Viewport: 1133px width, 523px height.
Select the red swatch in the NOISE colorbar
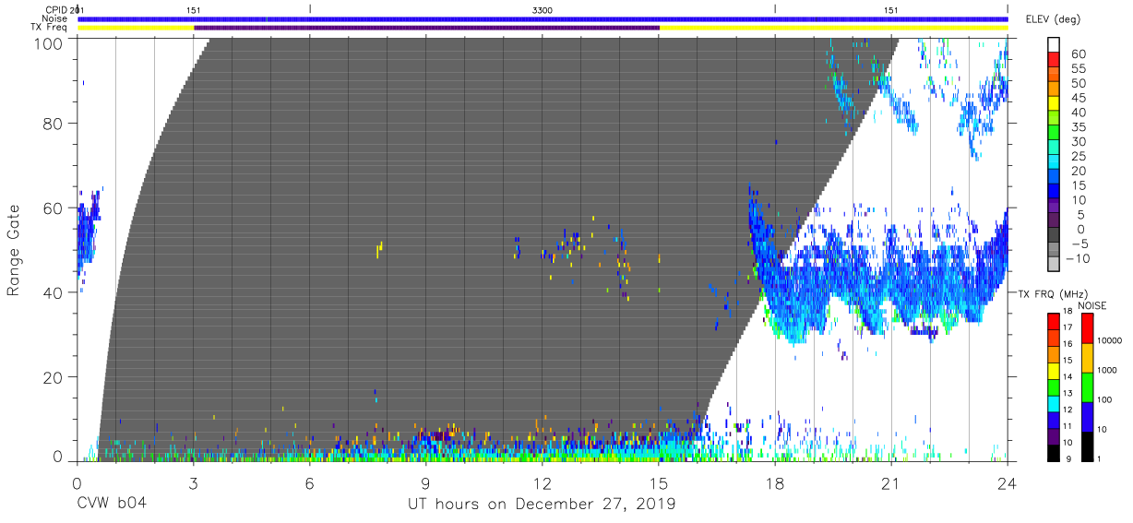pyautogui.click(x=1087, y=327)
